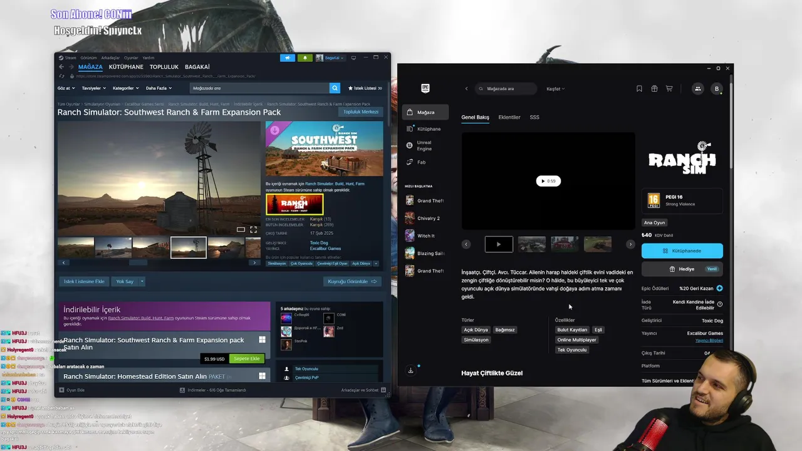
Task: Open Epic friends list icon
Action: pos(697,89)
